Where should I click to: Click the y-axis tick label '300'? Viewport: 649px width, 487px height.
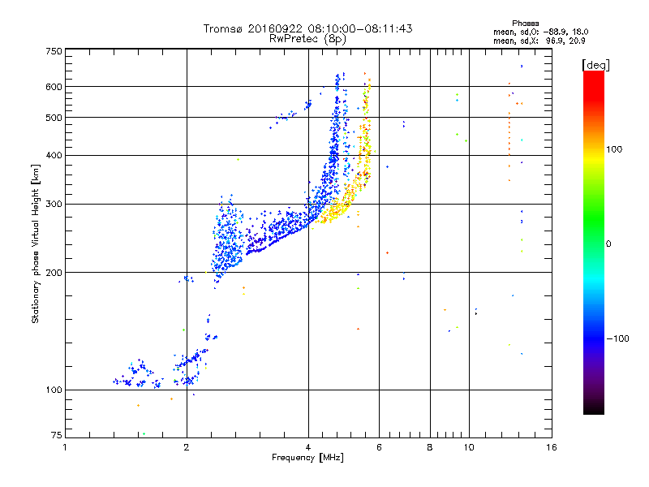(x=54, y=205)
